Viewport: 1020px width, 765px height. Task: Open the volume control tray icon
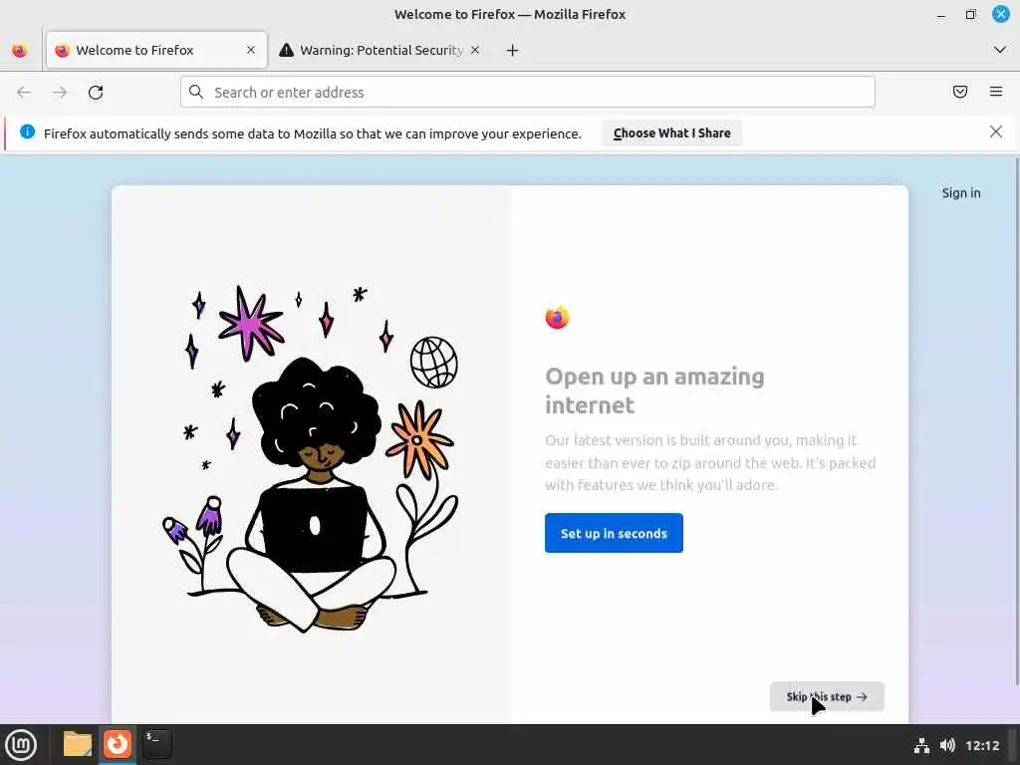pos(947,745)
